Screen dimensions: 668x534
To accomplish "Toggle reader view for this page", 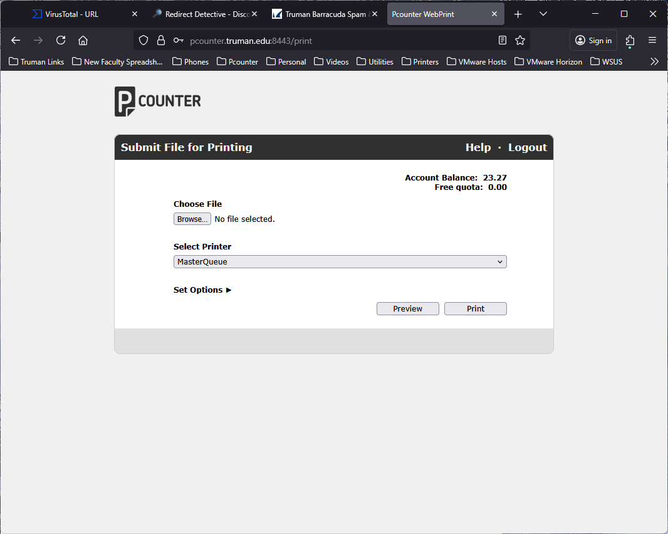I will tap(503, 41).
